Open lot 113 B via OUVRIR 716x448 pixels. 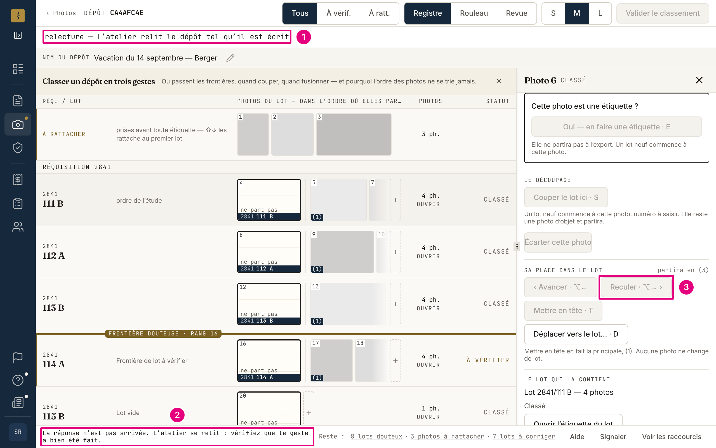428,309
